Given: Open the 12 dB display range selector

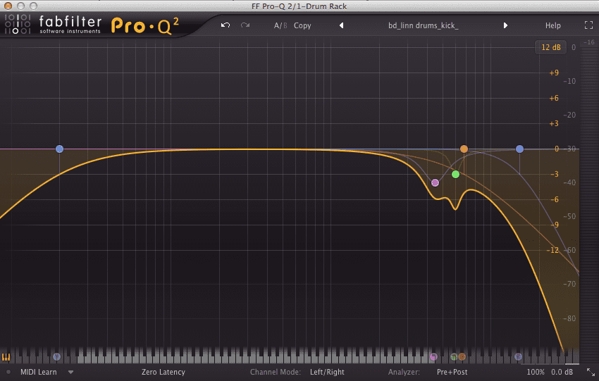Looking at the screenshot, I should pos(551,47).
